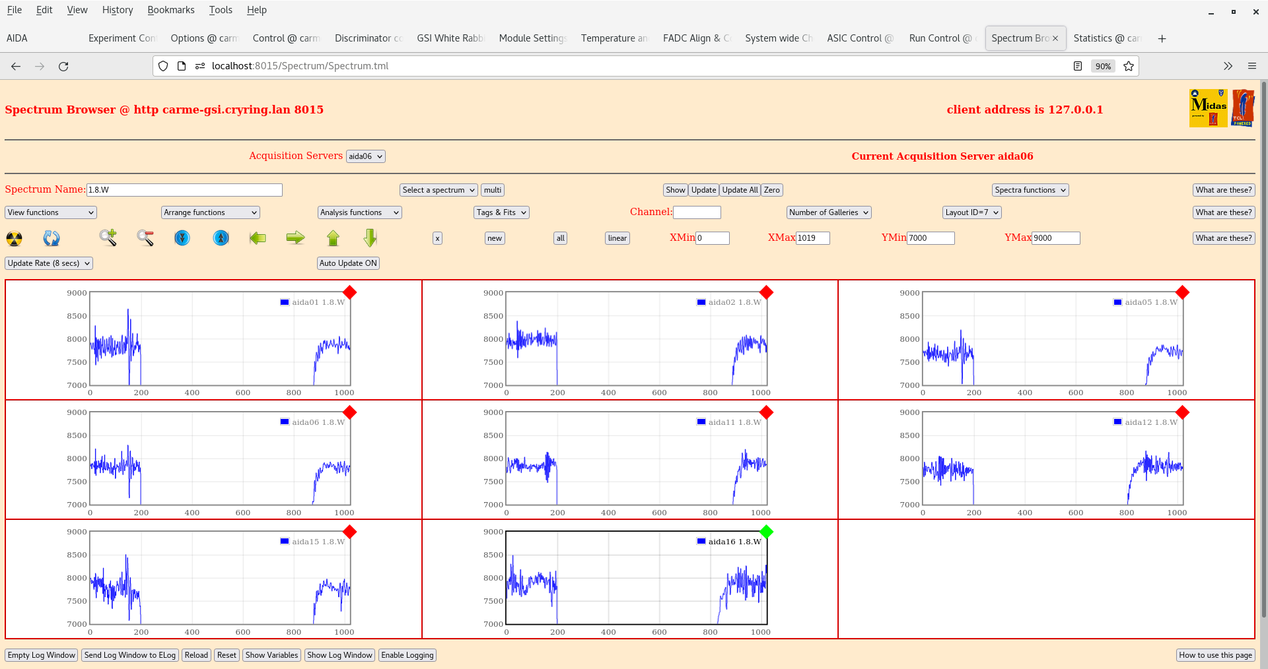
Task: Click the blue refresh arrows icon
Action: click(x=52, y=238)
